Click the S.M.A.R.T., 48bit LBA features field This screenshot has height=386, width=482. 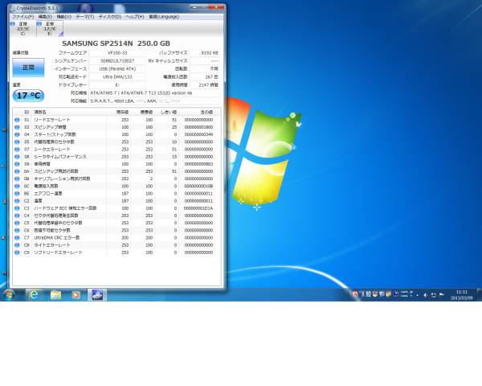click(x=154, y=101)
